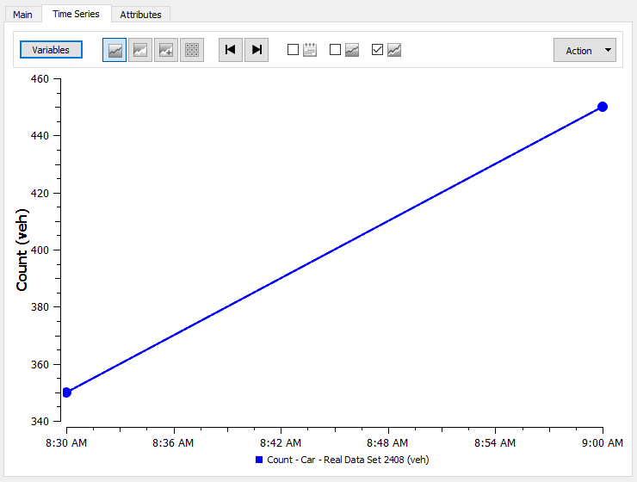
Task: Open the Action dropdown menu
Action: [578, 51]
